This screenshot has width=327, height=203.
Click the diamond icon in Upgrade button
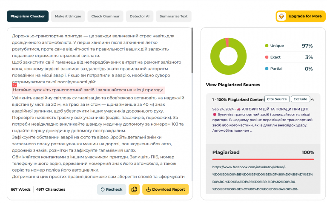coord(281,16)
